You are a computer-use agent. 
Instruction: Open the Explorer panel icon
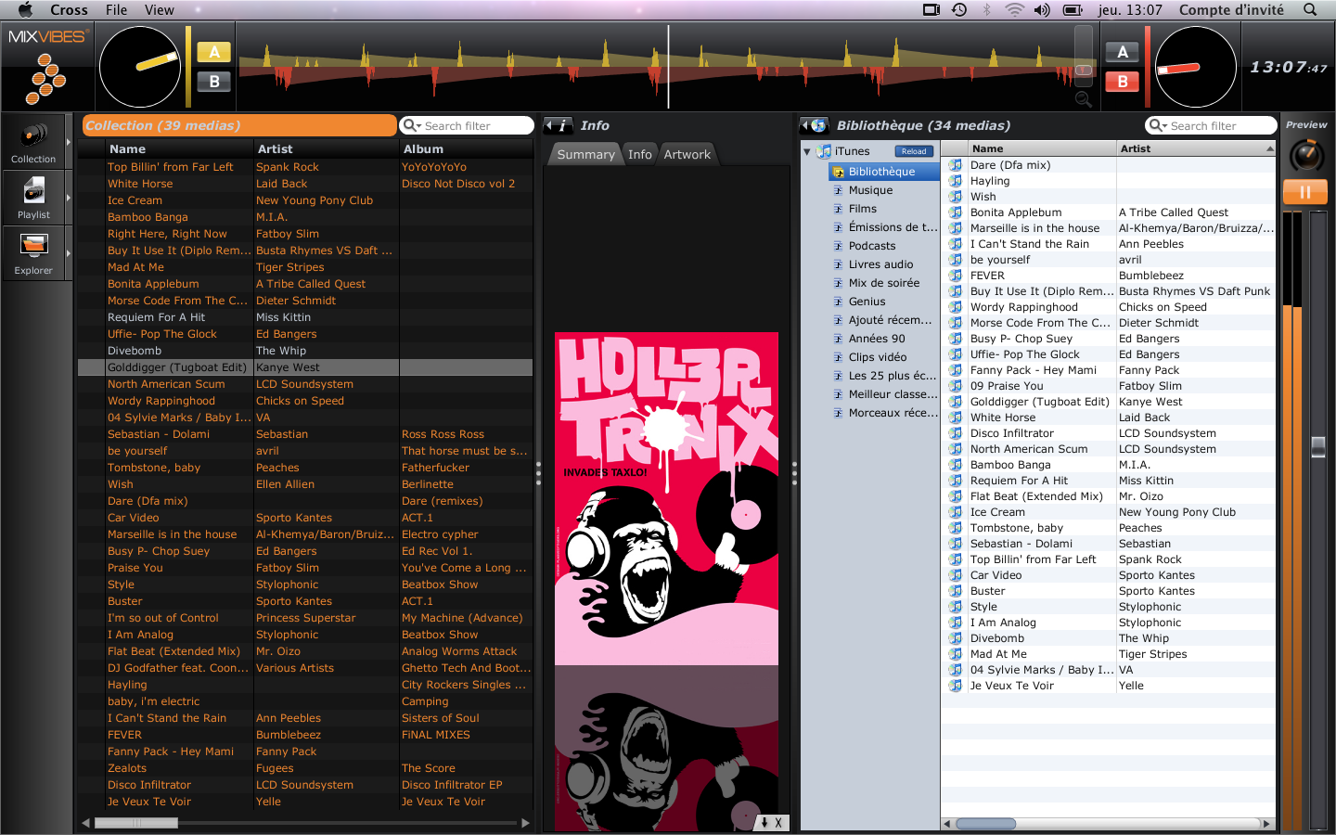[x=33, y=247]
